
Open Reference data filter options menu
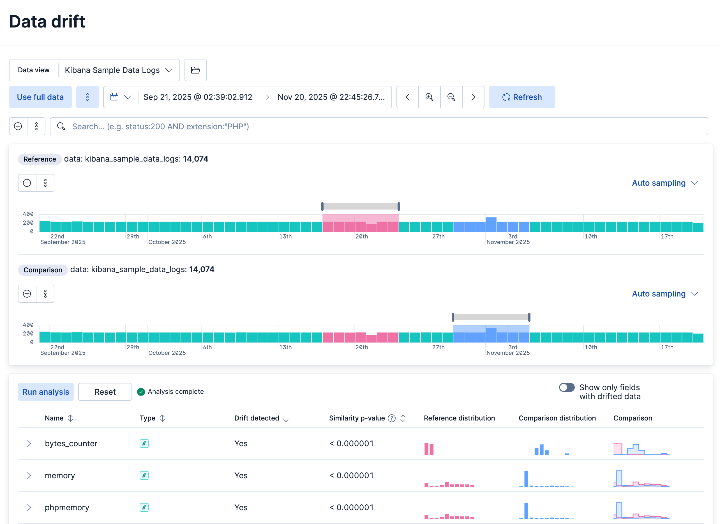[x=45, y=183]
